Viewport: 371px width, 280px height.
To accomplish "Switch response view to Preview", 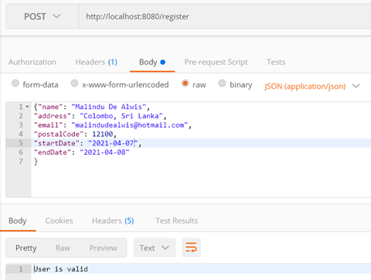I will (103, 248).
